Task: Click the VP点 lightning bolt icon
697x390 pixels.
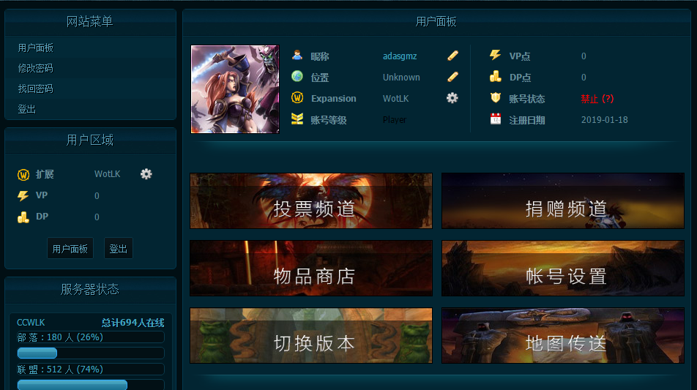Action: [496, 56]
